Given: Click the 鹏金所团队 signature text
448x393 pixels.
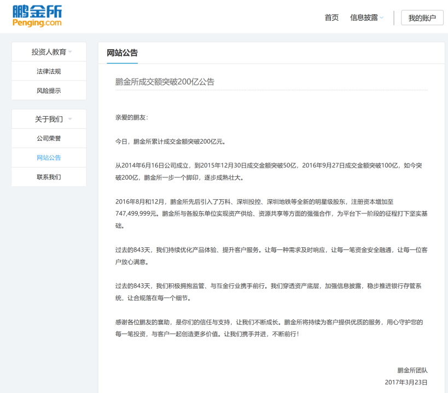Looking at the screenshot, I should pos(412,370).
